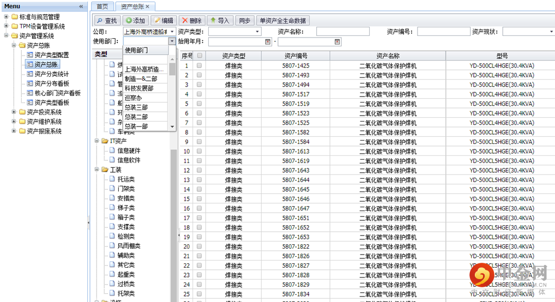This screenshot has height=302, width=555.
Task: Check the checkbox for row 1 (5807-1425)
Action: tap(200, 66)
